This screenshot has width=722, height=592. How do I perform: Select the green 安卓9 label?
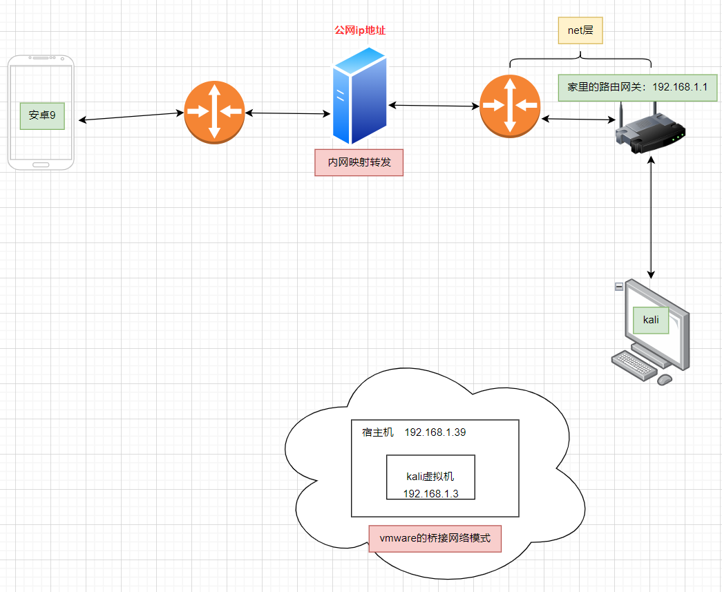[42, 115]
